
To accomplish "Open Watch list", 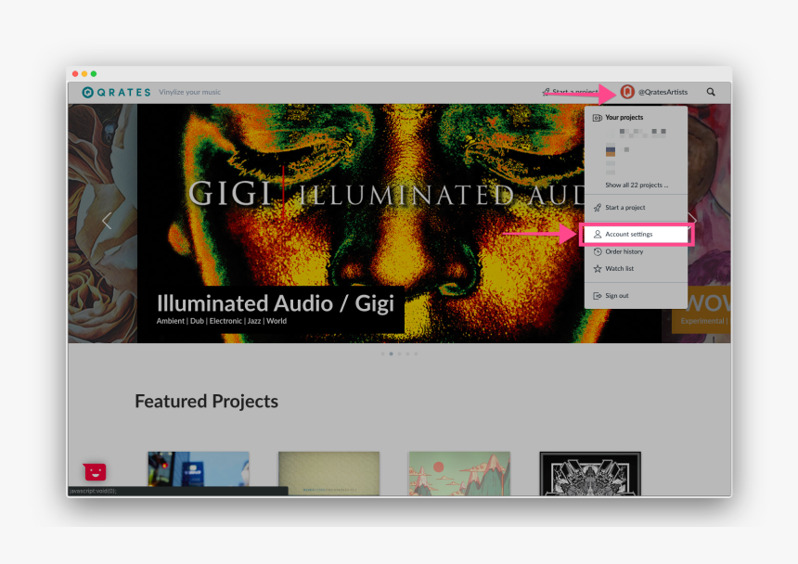I will (619, 268).
